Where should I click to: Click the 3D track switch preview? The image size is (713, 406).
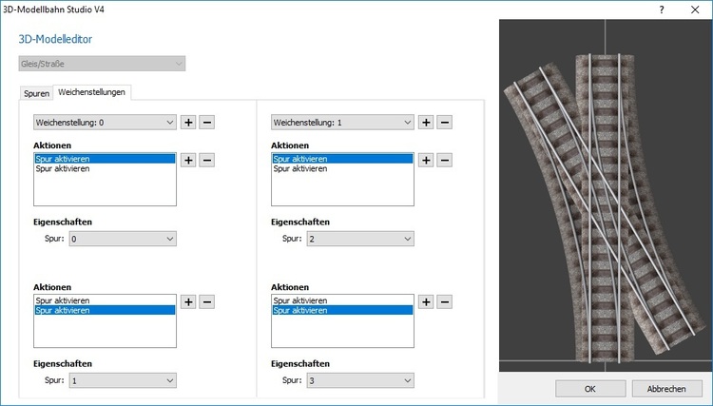pos(606,196)
